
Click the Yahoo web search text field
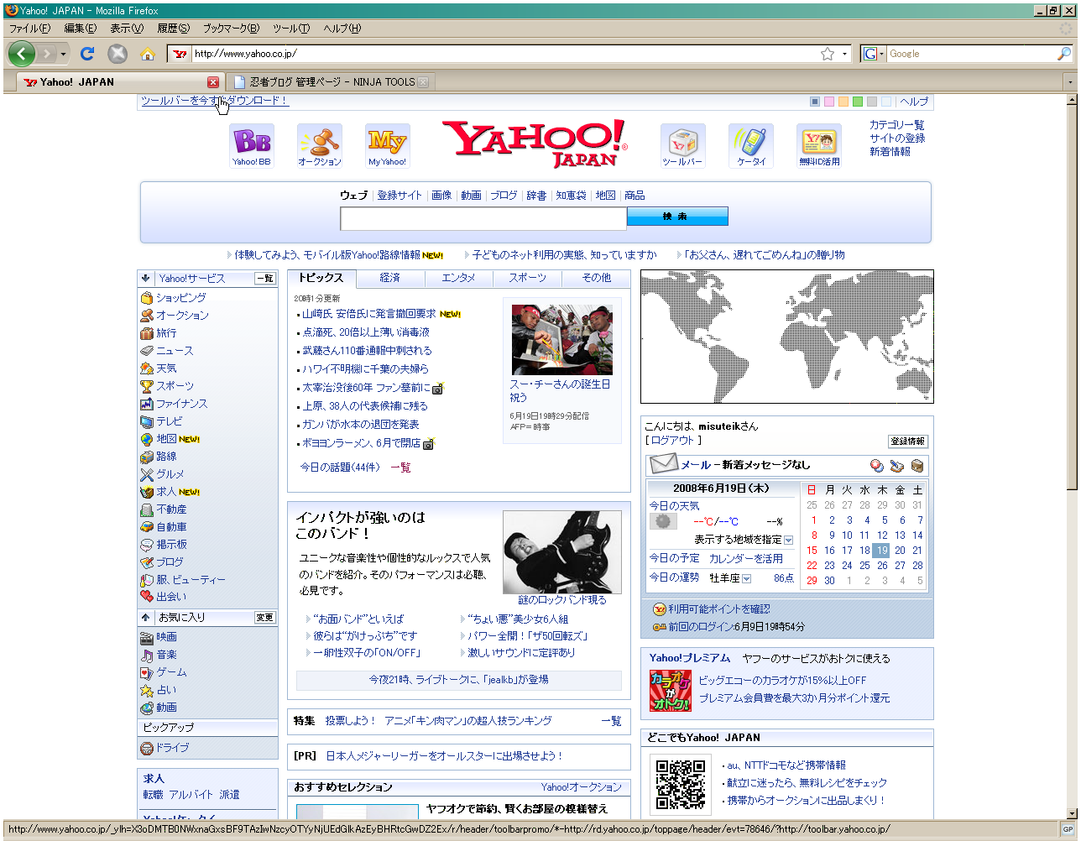coord(483,218)
